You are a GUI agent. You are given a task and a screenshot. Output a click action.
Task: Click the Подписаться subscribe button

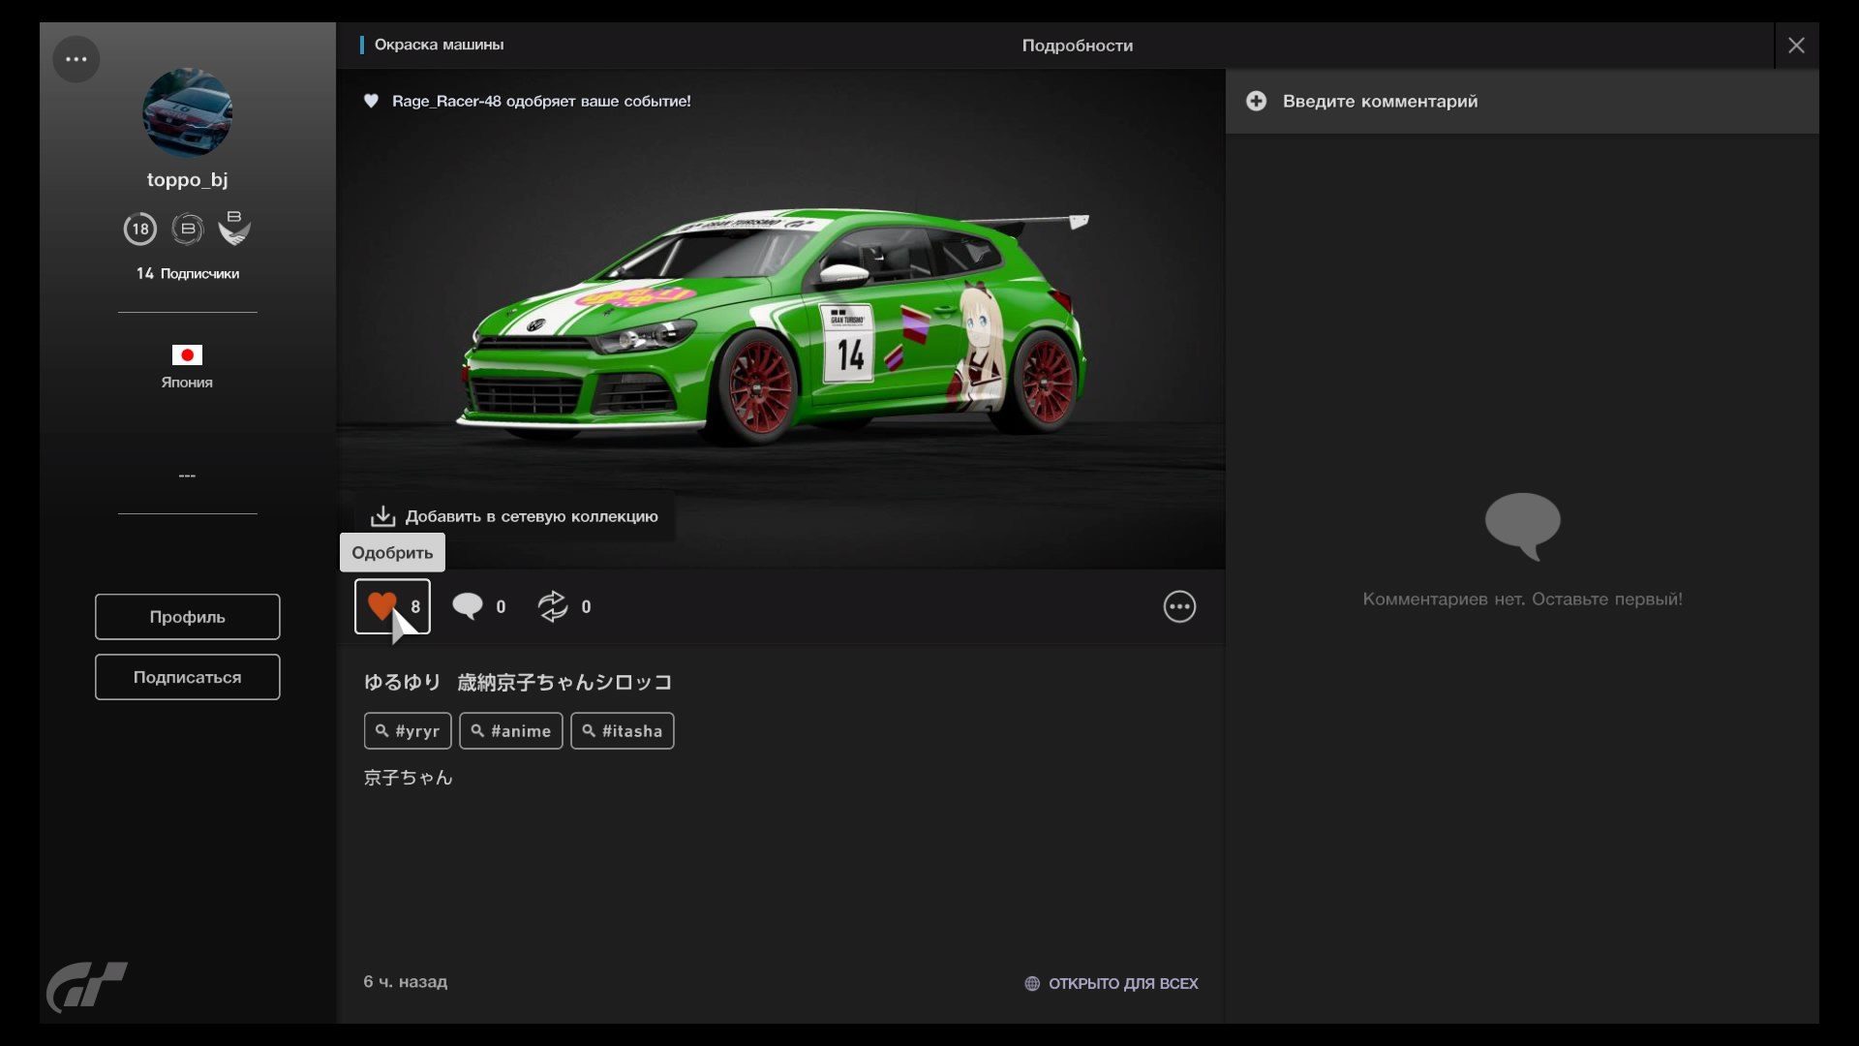[188, 677]
